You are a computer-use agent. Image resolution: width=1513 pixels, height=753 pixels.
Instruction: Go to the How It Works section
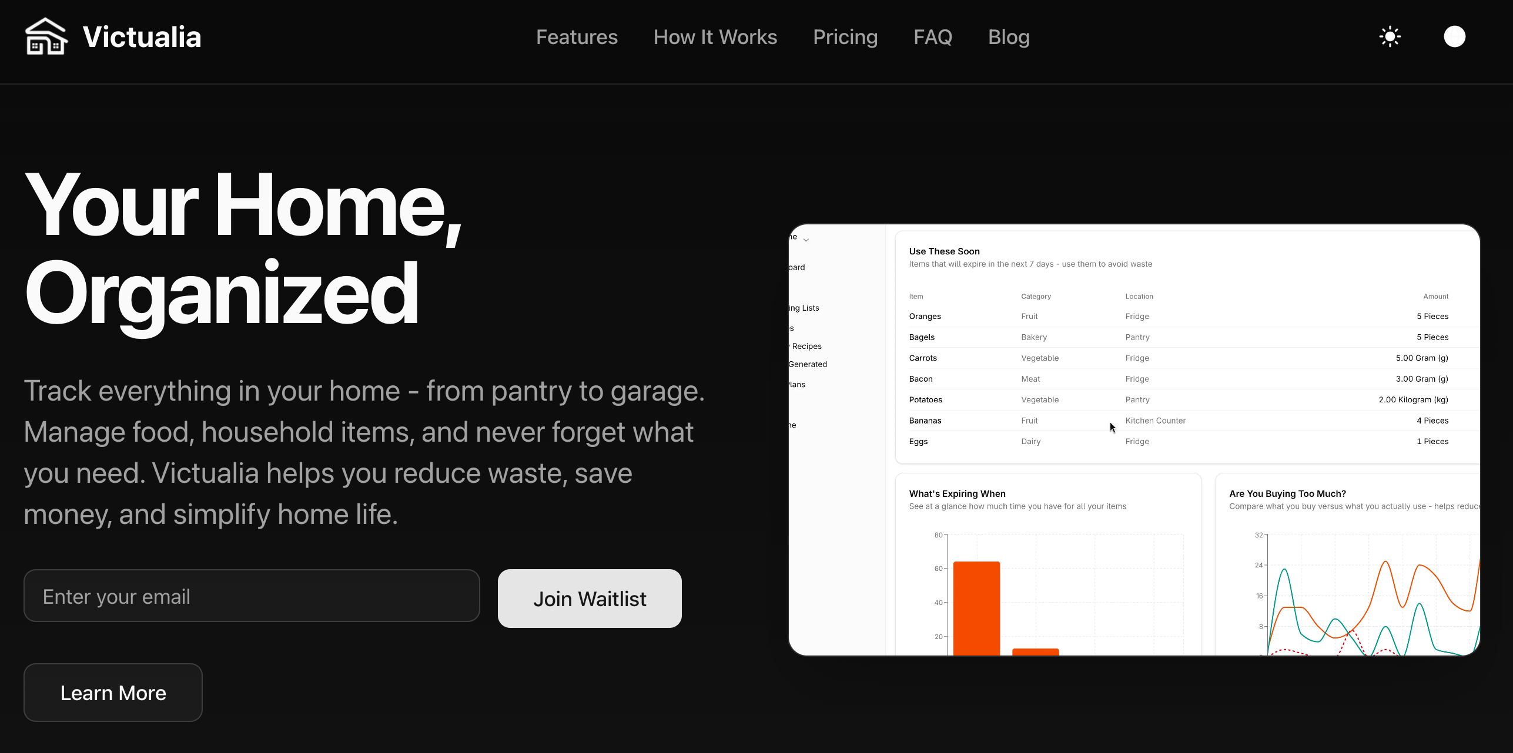(715, 37)
